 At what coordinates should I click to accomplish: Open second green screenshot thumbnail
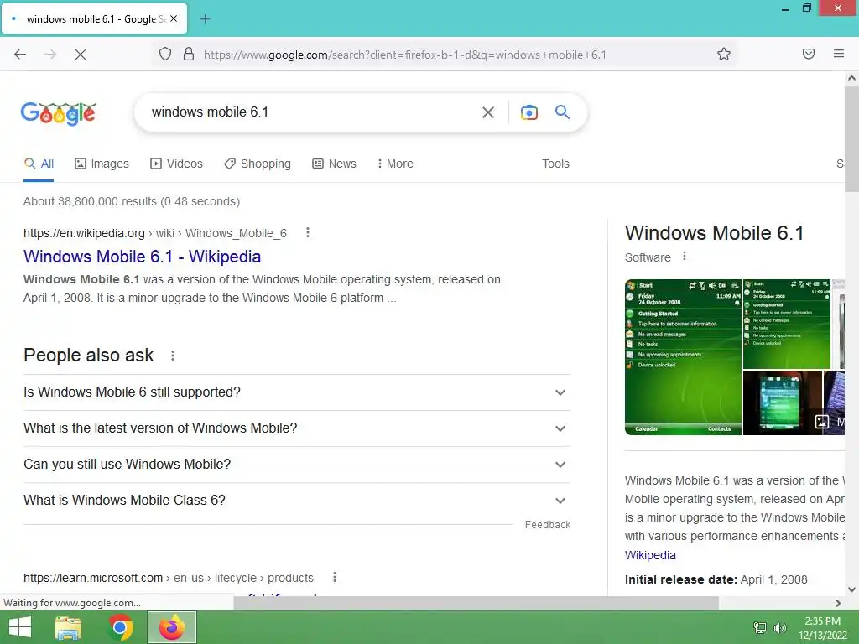[x=786, y=324]
